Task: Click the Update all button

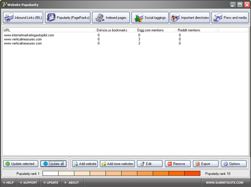Action: pyautogui.click(x=54, y=164)
